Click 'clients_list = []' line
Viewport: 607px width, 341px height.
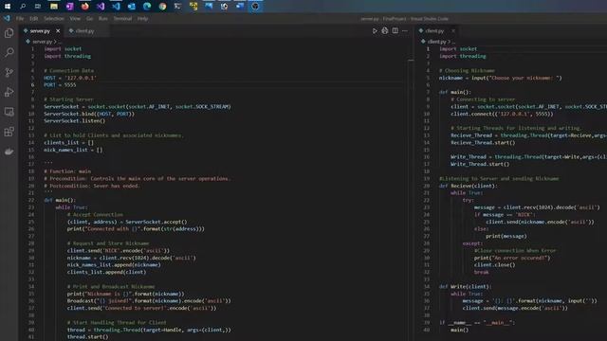(x=68, y=143)
